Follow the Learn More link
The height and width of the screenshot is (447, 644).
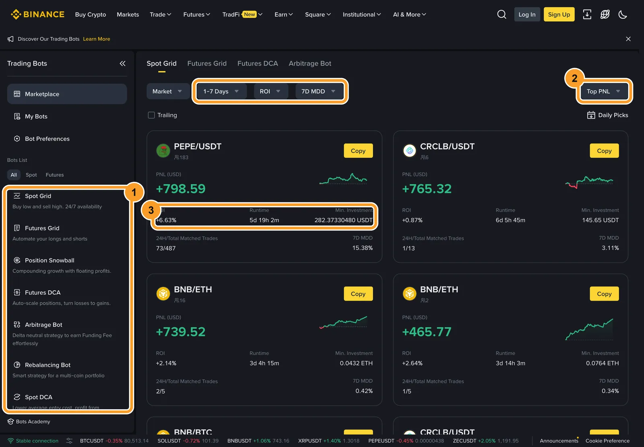tap(97, 39)
